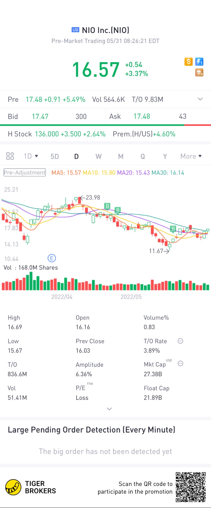
Task: Tap the MA5: 15.57 indicator label
Action: point(66,173)
